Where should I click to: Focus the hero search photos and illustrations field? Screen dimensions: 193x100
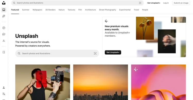[57, 53]
